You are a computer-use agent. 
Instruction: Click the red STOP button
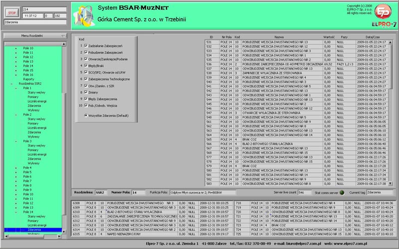[11, 13]
